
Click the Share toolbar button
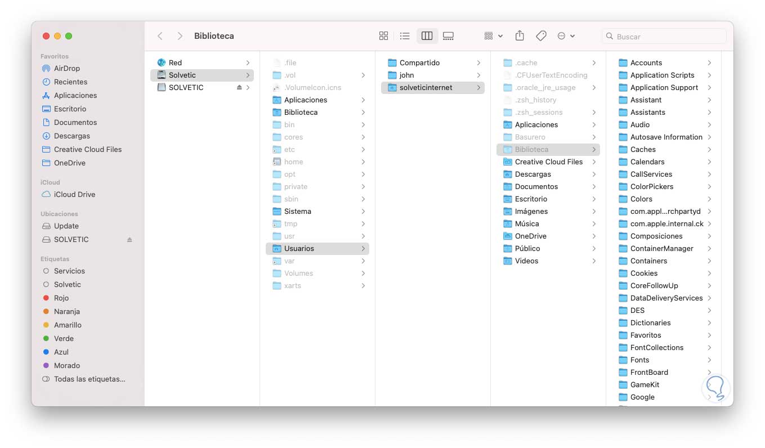(520, 35)
